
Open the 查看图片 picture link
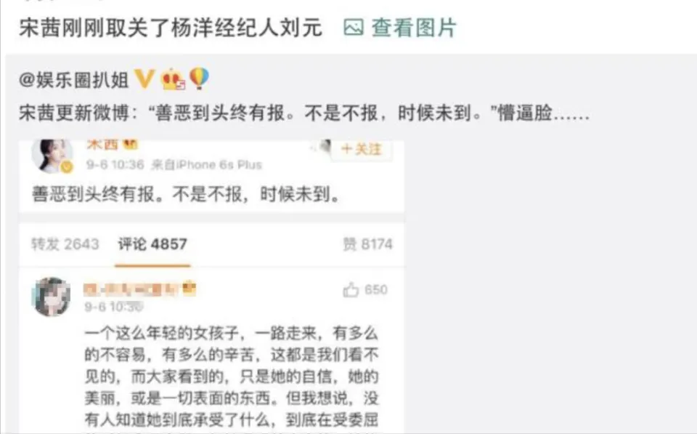tap(400, 28)
